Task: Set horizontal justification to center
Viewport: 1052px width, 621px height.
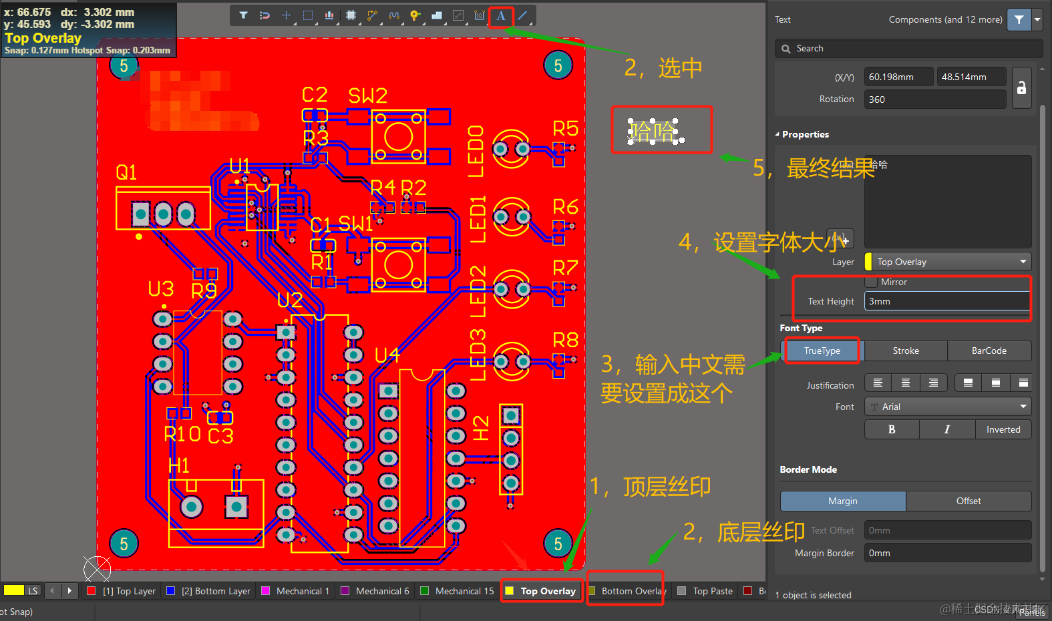Action: (906, 383)
